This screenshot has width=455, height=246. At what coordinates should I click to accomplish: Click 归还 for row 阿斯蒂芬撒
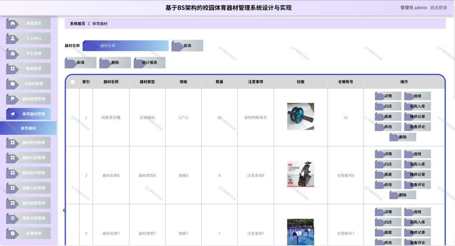point(388,106)
